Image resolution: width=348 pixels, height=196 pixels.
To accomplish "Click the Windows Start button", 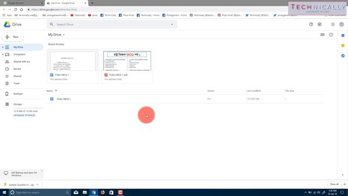I will (x=4, y=192).
